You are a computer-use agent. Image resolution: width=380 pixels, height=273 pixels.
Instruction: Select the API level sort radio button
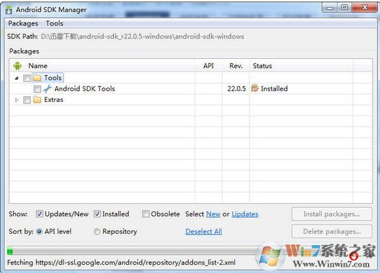(x=39, y=232)
